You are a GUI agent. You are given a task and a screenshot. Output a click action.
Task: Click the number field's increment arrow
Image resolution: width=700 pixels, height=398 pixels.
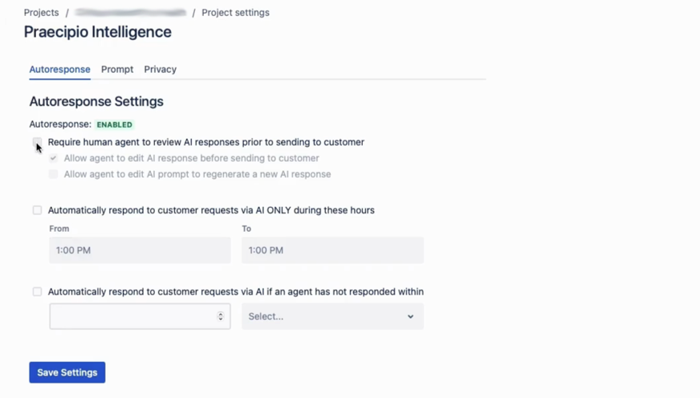[221, 314]
